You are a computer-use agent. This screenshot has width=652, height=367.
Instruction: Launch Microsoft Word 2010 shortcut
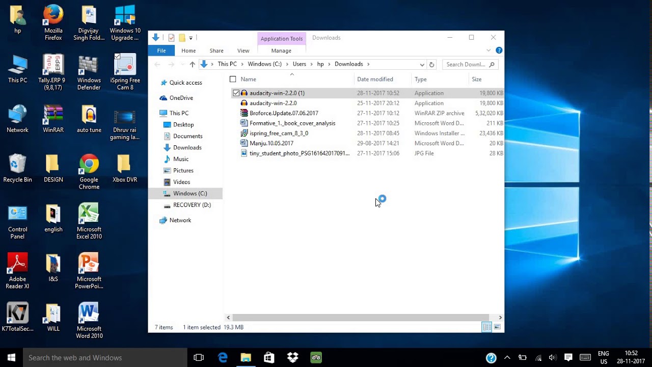[89, 321]
